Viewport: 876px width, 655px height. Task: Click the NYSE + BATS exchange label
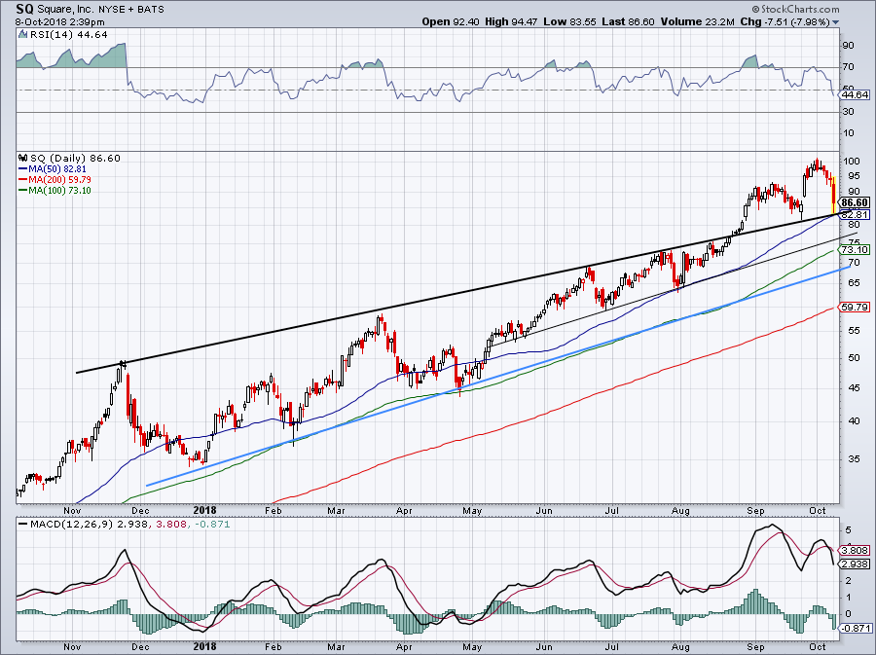pos(133,9)
